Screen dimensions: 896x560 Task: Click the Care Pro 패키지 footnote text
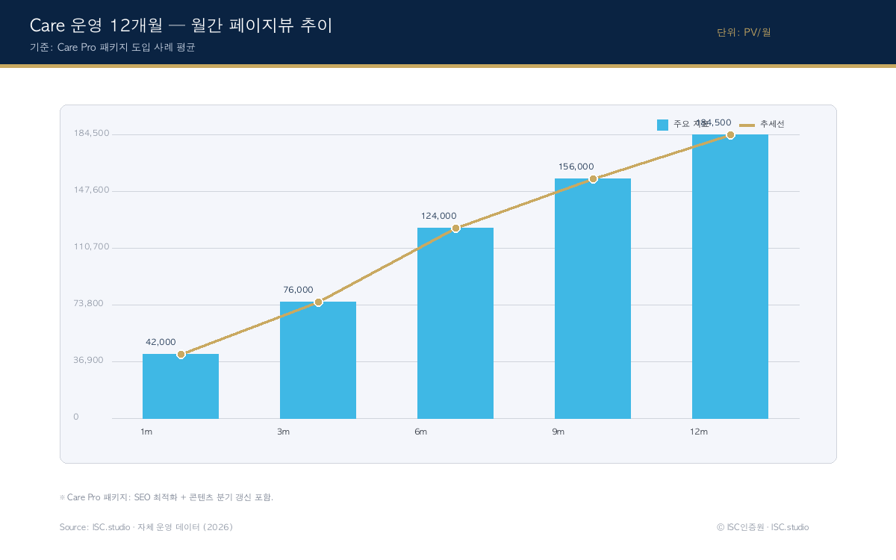tap(167, 497)
